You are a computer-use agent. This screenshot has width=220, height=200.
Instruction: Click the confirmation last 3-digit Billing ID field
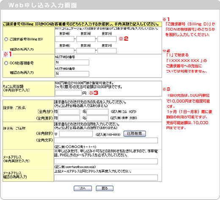107,50
